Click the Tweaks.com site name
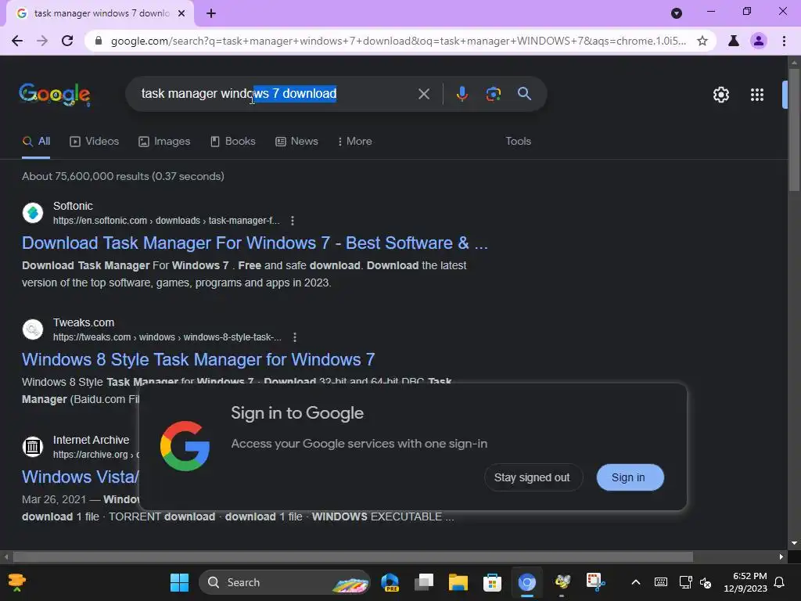Viewport: 801px width, 601px height. (x=84, y=323)
